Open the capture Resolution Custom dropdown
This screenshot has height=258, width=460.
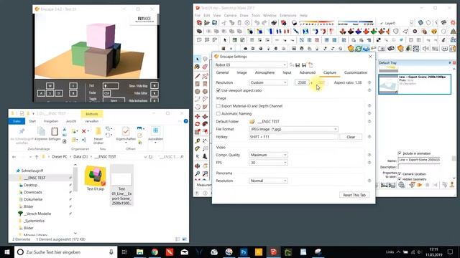click(x=268, y=82)
